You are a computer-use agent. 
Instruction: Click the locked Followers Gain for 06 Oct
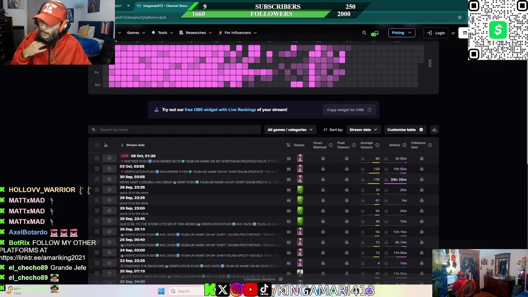[x=422, y=158]
